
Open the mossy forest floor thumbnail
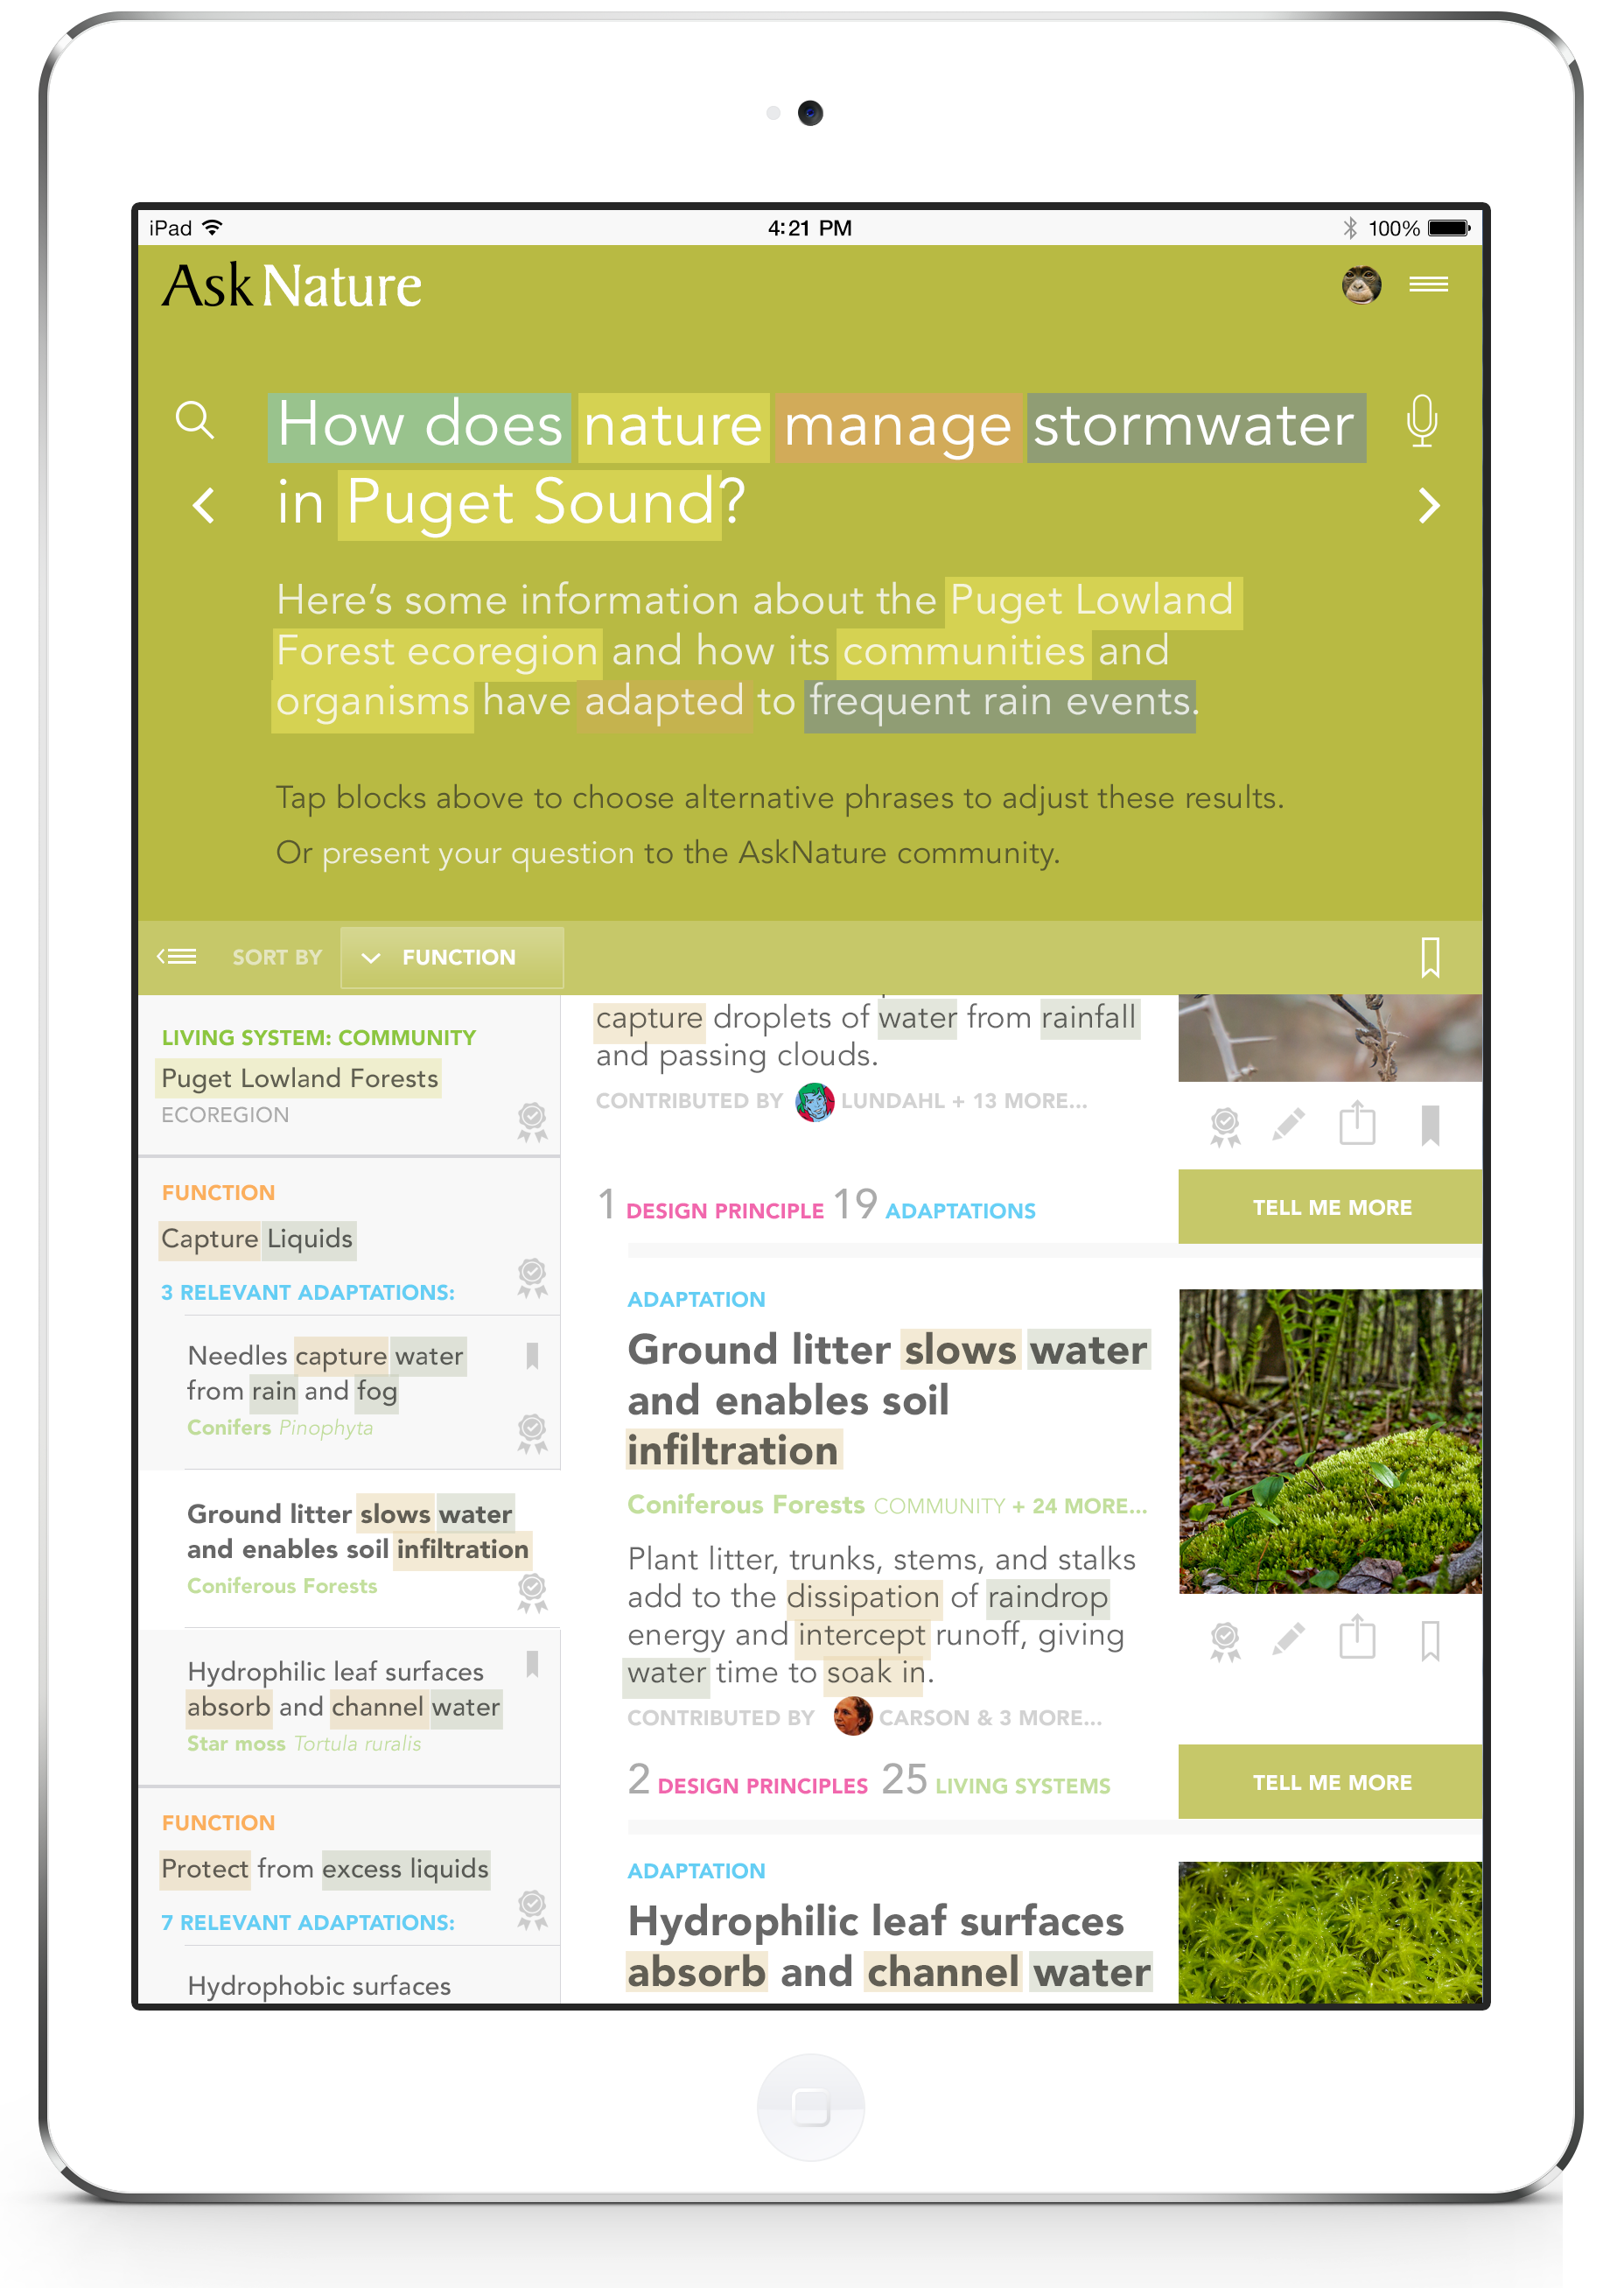coord(1330,1441)
